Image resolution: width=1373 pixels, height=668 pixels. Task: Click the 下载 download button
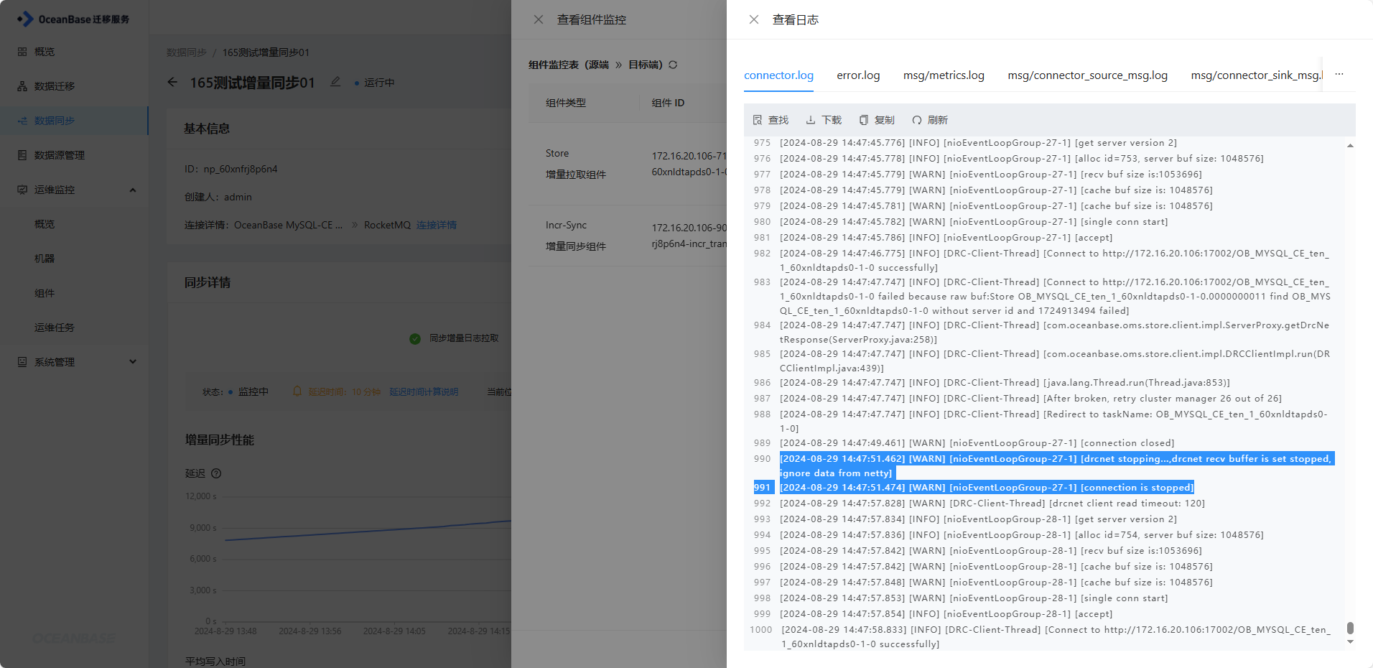coord(824,120)
